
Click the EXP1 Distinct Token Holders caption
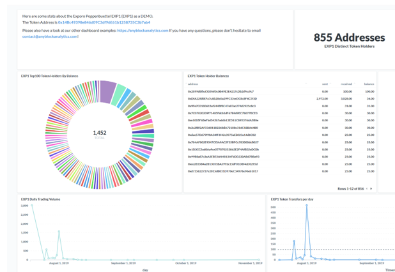pos(349,47)
